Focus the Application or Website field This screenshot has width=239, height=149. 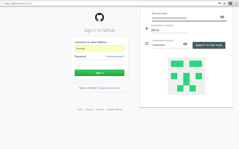169,30
